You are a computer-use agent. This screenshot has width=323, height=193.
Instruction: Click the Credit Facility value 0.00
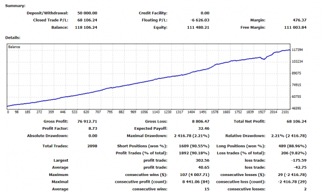point(205,13)
